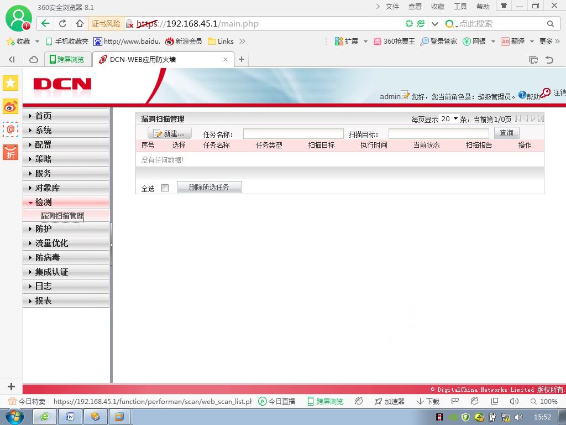Open the 每页显示 20 per-page dropdown
The width and height of the screenshot is (566, 425).
click(449, 118)
